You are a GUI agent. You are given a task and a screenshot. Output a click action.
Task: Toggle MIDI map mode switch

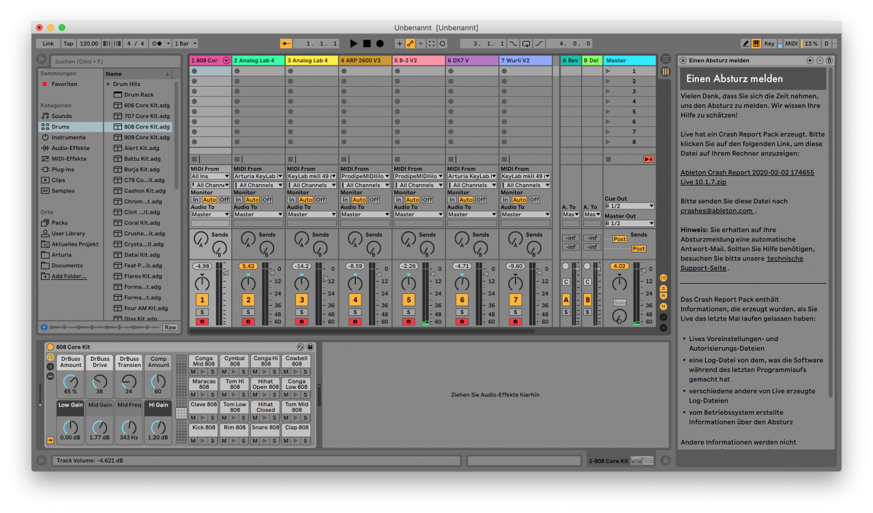pos(791,43)
